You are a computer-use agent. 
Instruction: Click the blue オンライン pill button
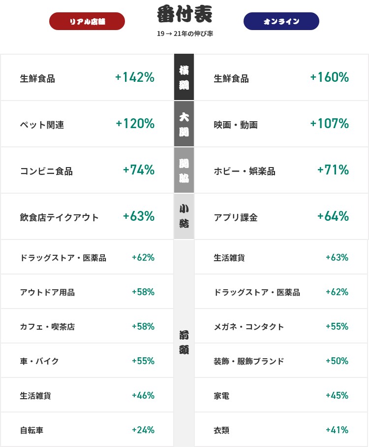(x=281, y=21)
